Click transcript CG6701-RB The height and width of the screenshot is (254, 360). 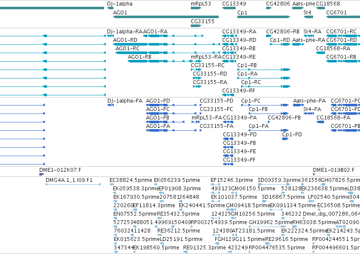point(343,61)
